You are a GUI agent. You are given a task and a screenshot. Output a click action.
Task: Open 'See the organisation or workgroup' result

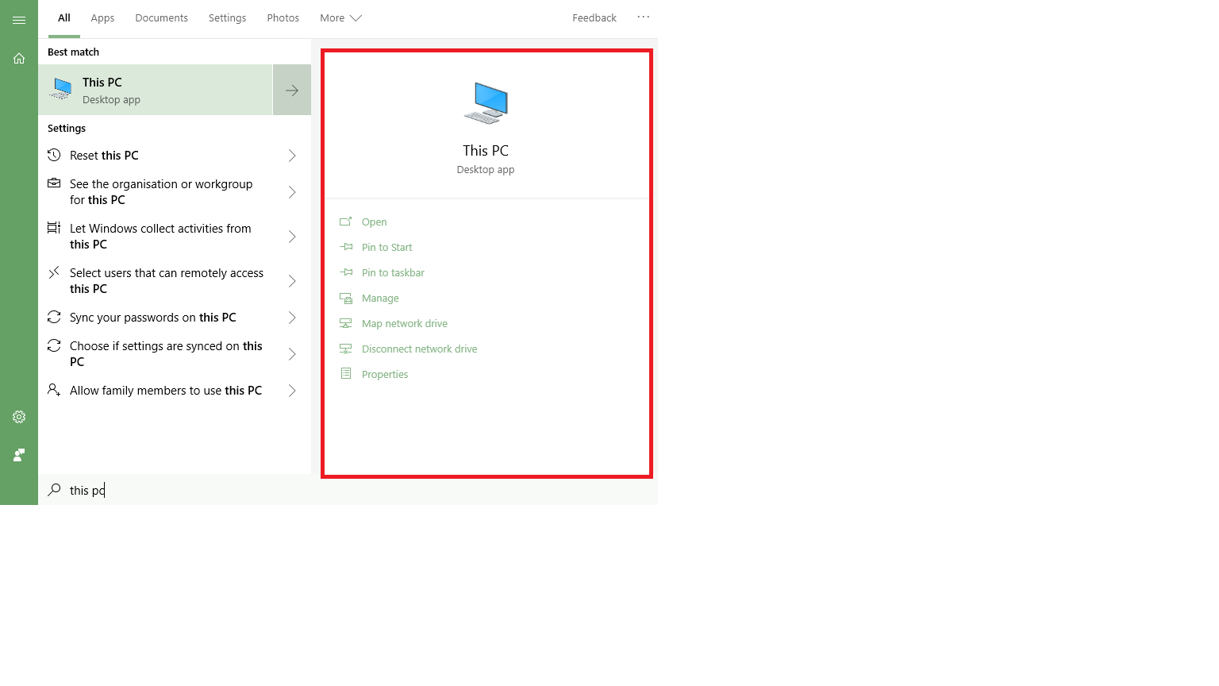pyautogui.click(x=175, y=192)
